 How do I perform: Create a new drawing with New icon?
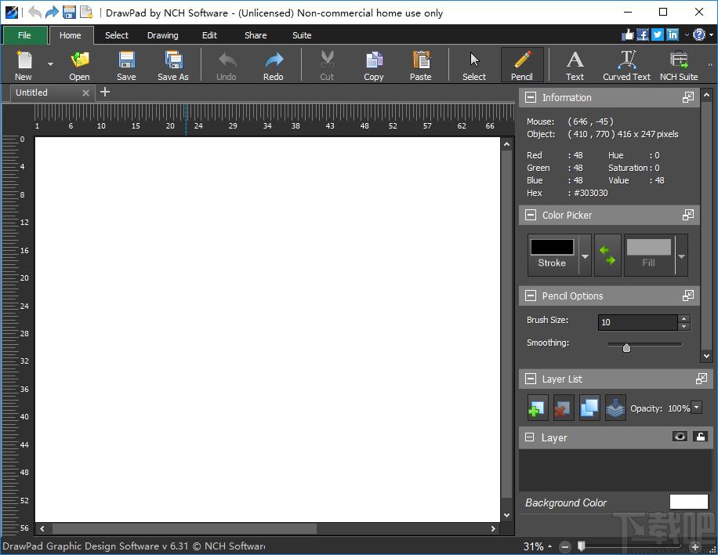point(24,64)
